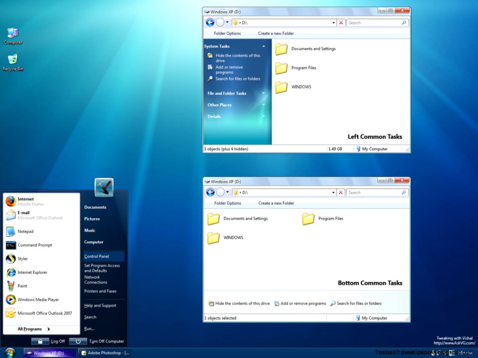Open the Recycle Bin desktop icon
Screen dimensions: 478x358
point(13,62)
